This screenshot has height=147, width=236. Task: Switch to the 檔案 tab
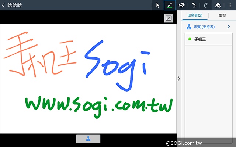pyautogui.click(x=222, y=15)
